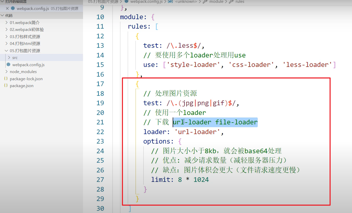Screen dimensions: 352x213
Task: Expand the src folder
Action: tap(9, 58)
